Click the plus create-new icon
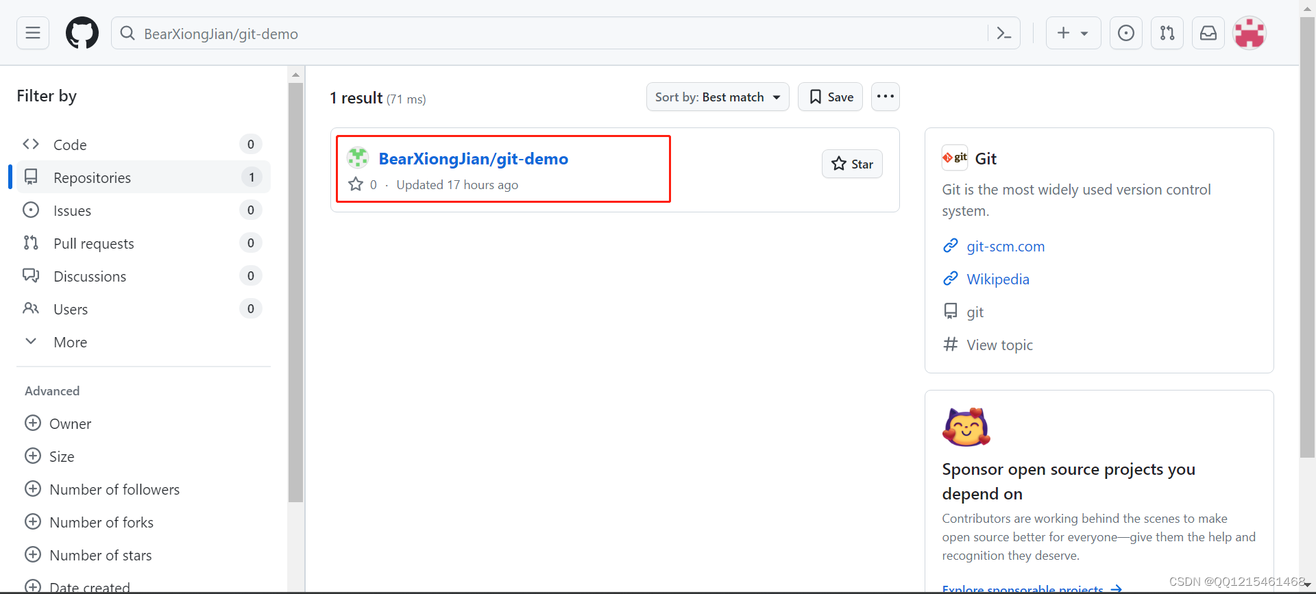Image resolution: width=1316 pixels, height=594 pixels. (1063, 33)
